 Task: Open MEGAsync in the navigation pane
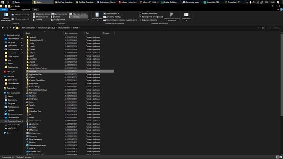(9, 72)
